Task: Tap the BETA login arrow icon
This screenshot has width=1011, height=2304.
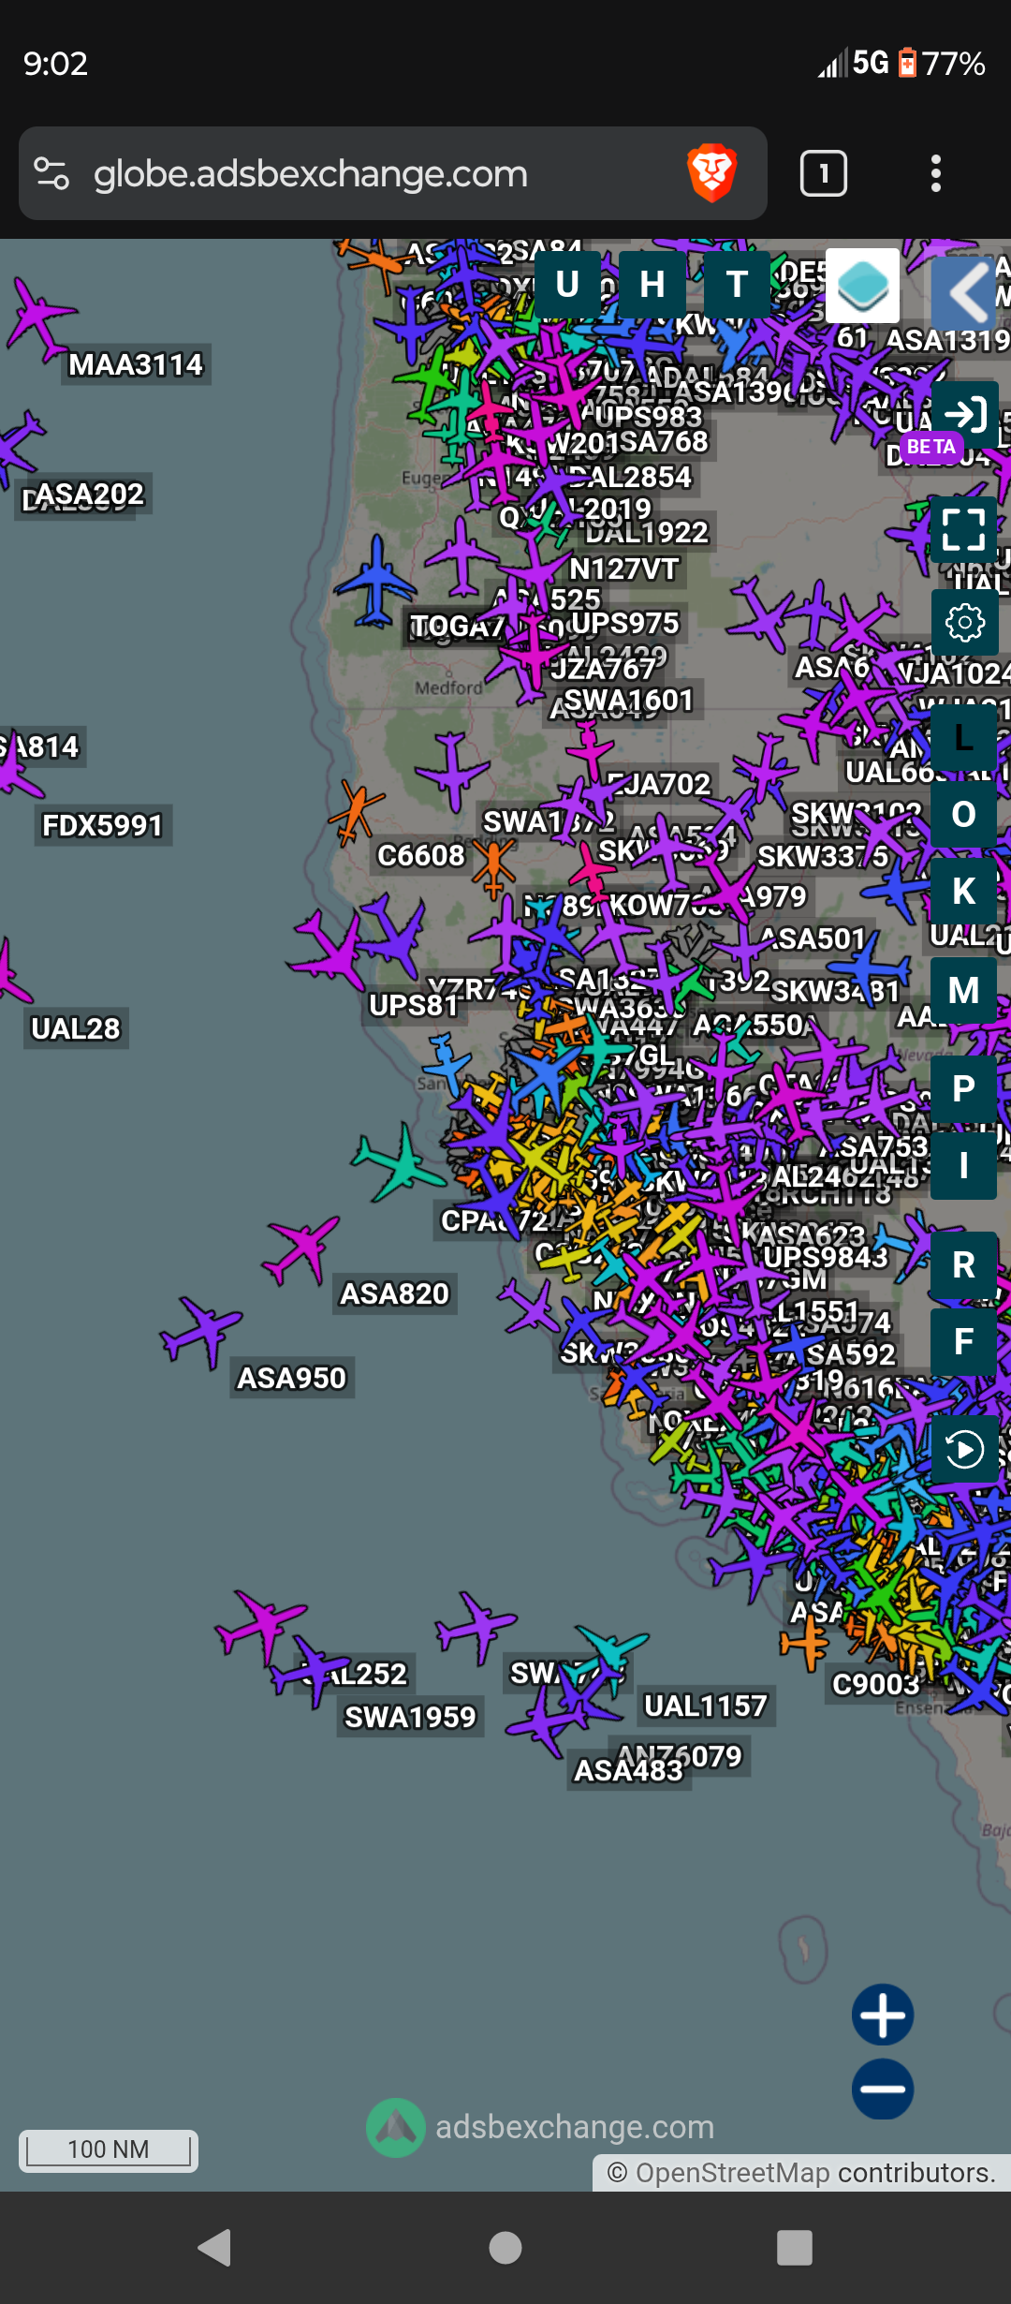Action: (964, 413)
